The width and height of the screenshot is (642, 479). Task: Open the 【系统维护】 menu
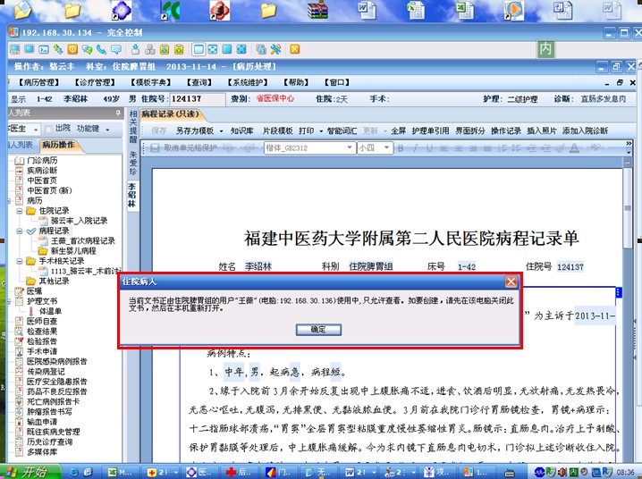point(248,82)
